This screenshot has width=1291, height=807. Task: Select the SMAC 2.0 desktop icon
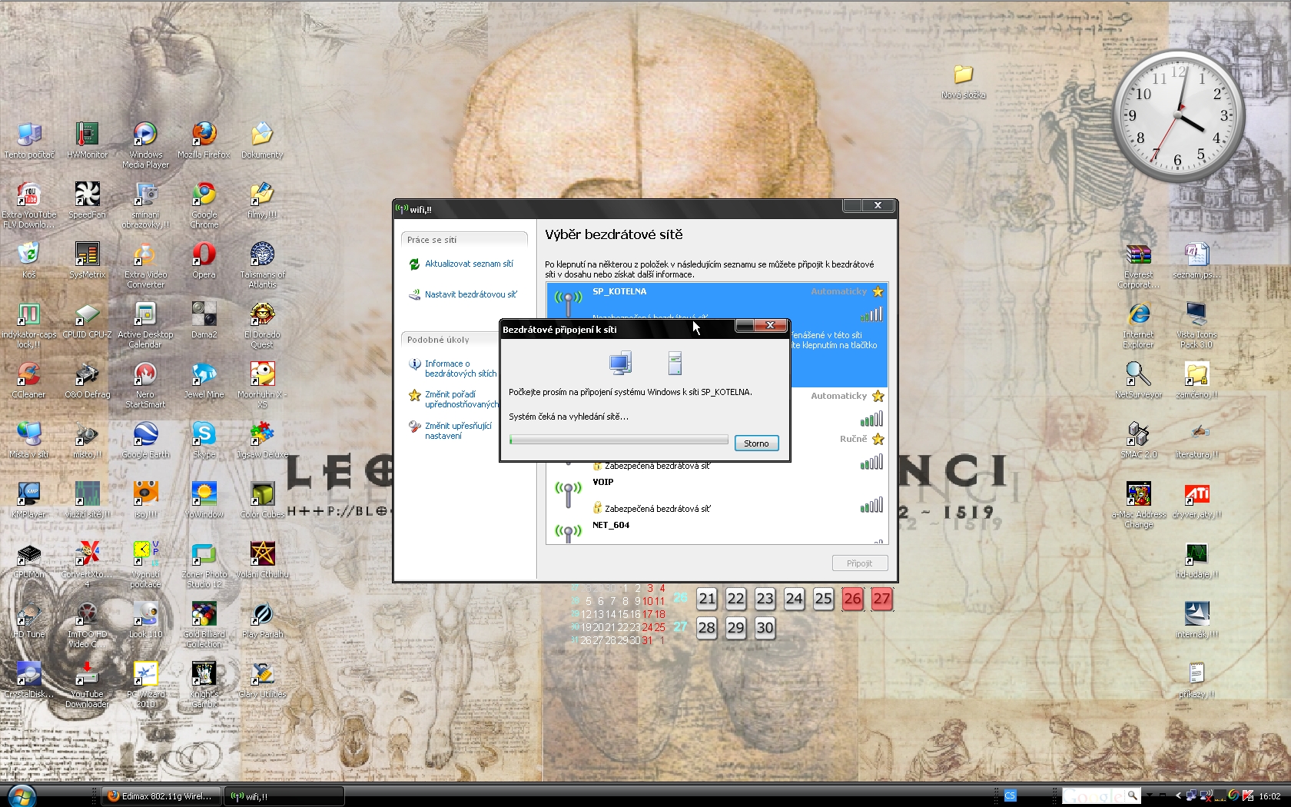tap(1138, 440)
